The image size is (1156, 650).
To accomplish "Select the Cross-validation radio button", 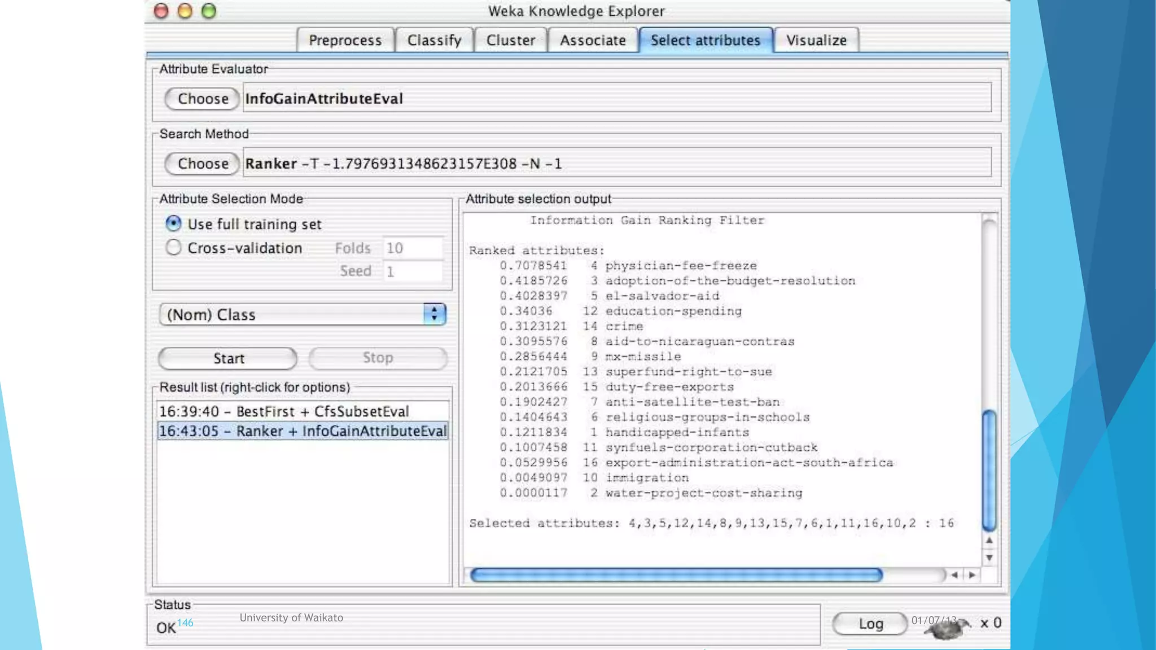I will tap(173, 248).
